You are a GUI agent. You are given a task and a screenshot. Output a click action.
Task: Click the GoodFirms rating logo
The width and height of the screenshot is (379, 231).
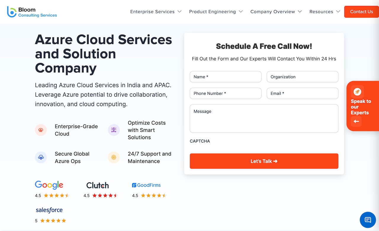click(x=146, y=185)
